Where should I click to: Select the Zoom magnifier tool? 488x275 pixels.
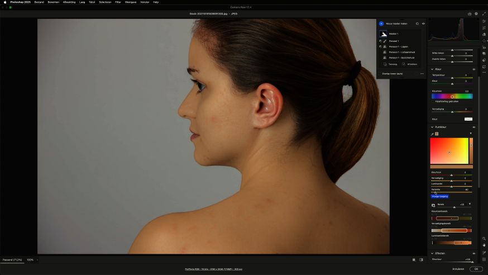484,239
